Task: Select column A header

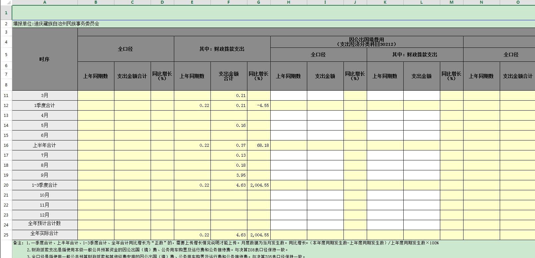Action: (45, 2)
